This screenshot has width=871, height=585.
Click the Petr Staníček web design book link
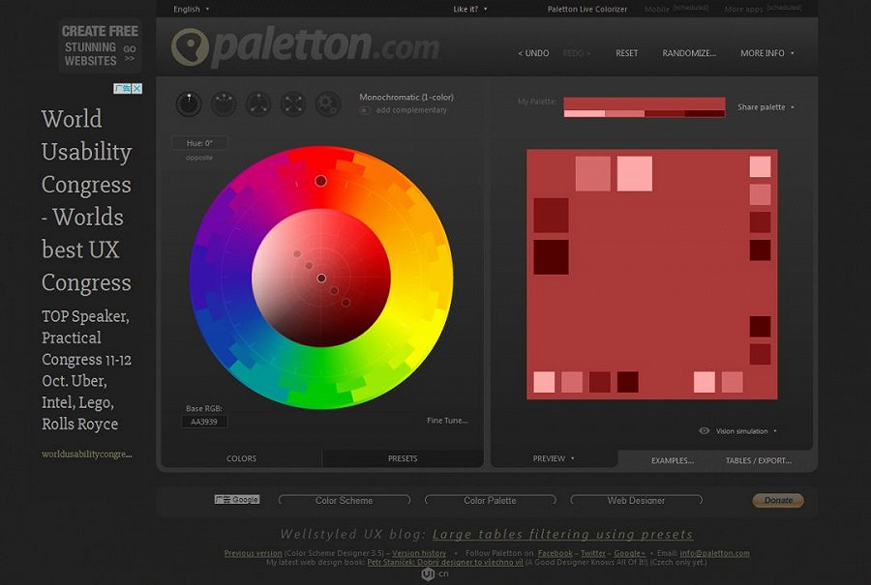click(x=445, y=562)
